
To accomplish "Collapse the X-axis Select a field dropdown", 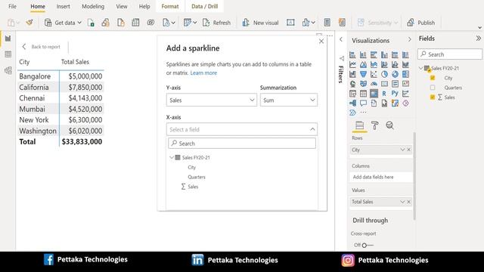I will tap(242, 129).
